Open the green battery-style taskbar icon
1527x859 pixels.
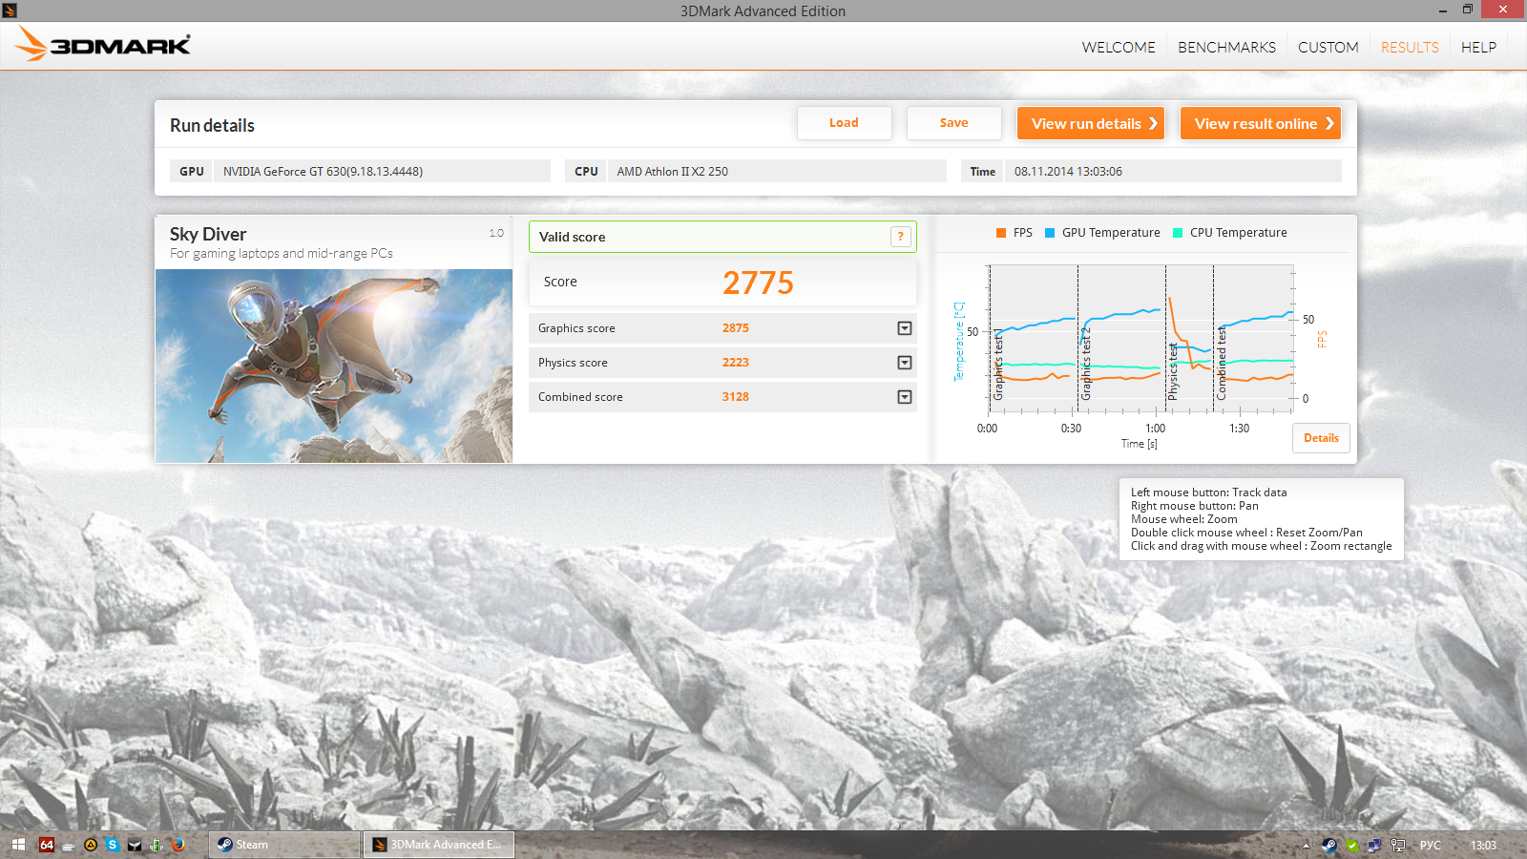[157, 845]
